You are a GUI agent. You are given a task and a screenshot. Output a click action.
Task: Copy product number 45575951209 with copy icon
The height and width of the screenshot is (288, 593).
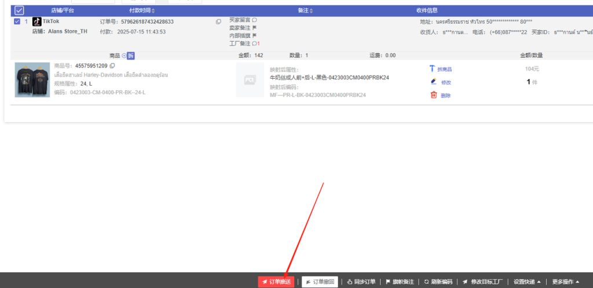(112, 66)
